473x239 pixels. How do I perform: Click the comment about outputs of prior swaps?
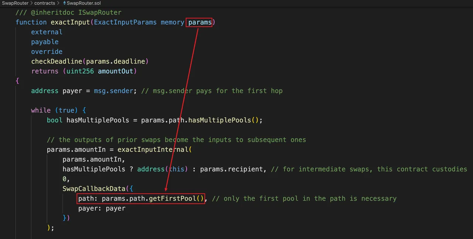[x=176, y=139]
